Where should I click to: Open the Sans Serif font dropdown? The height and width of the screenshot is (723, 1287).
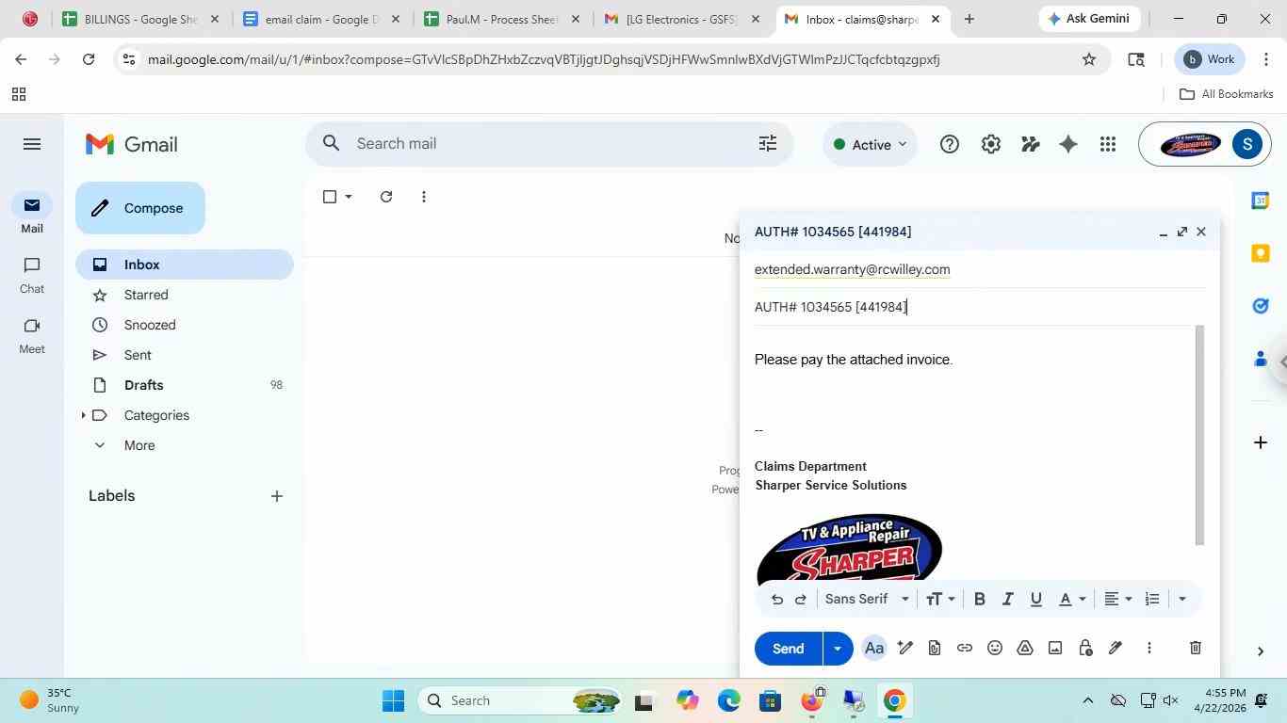867,599
